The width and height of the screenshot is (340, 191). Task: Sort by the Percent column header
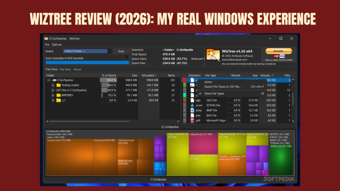point(236,75)
